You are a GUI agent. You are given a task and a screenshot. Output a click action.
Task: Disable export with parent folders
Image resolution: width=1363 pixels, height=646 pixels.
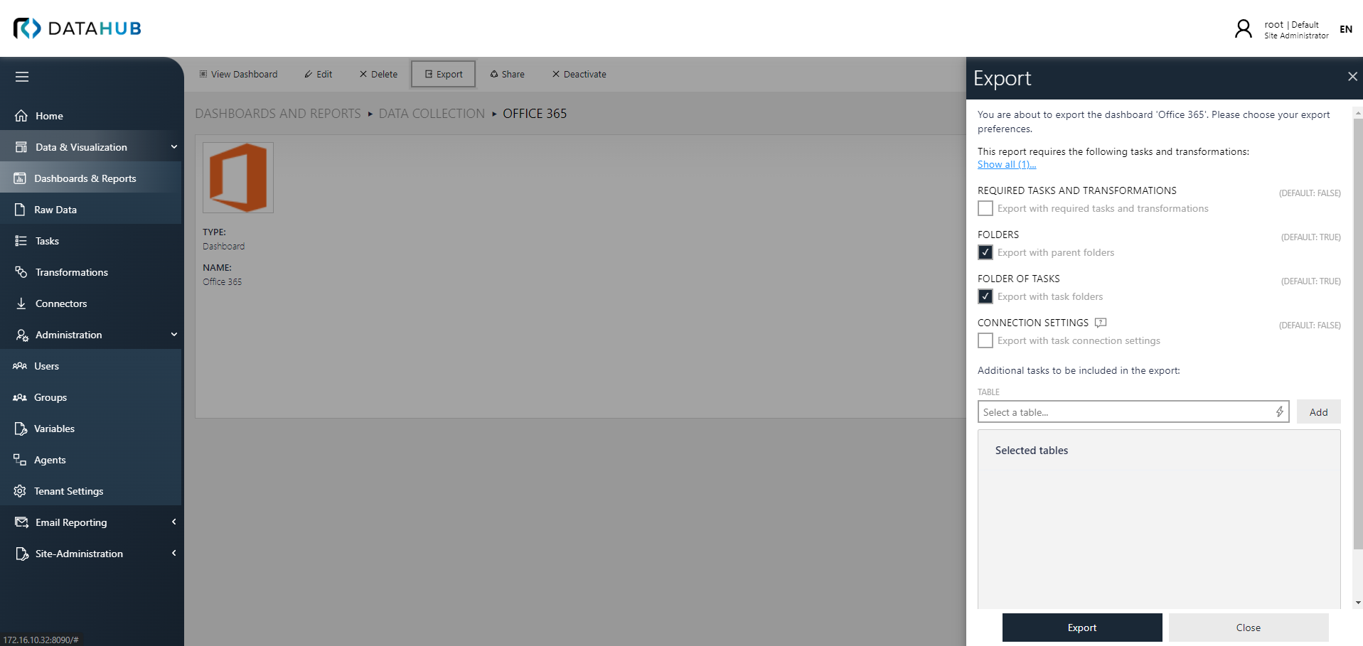pyautogui.click(x=985, y=252)
